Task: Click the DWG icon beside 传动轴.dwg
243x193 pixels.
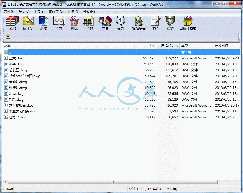Action: coord(6,82)
